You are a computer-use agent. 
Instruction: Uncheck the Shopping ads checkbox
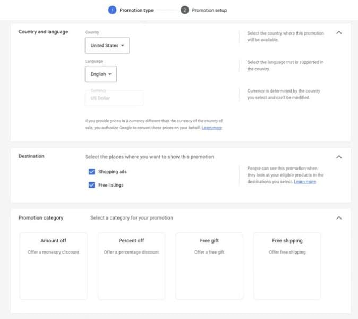pyautogui.click(x=92, y=172)
